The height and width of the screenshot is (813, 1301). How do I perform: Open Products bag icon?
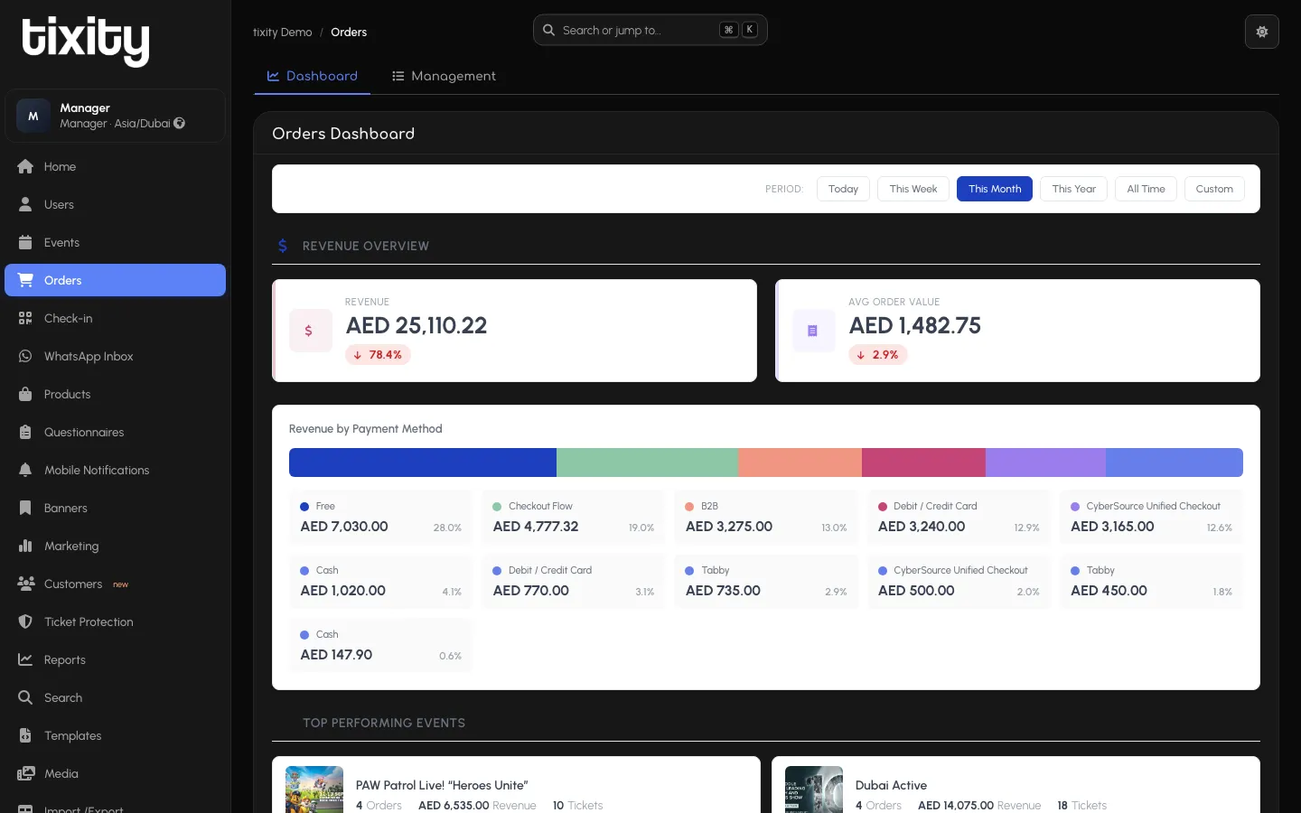(25, 394)
